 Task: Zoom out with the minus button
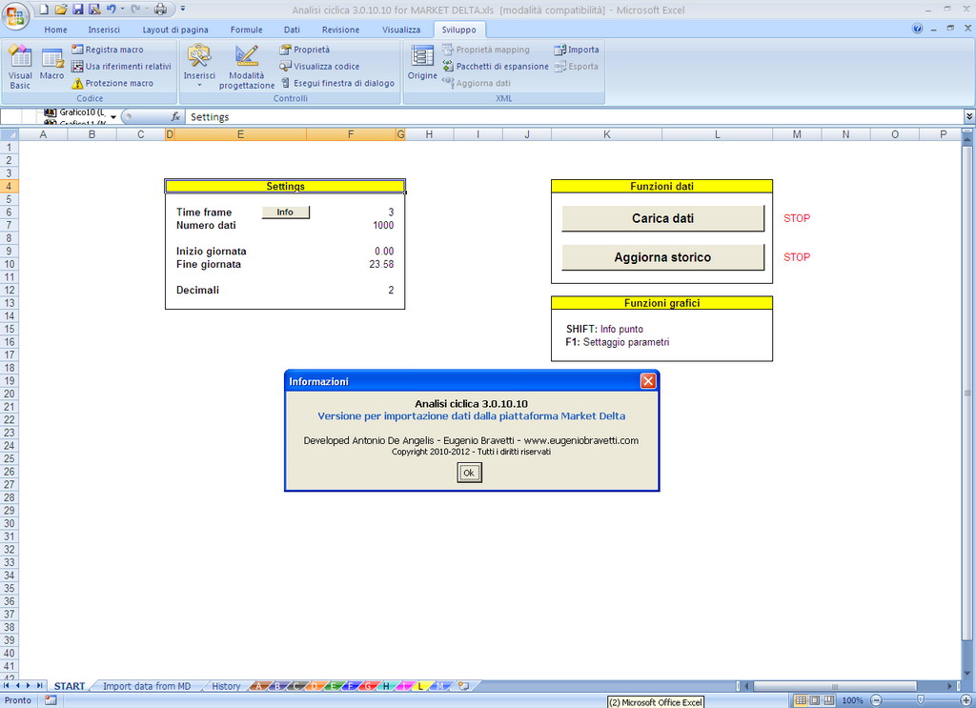[x=876, y=700]
